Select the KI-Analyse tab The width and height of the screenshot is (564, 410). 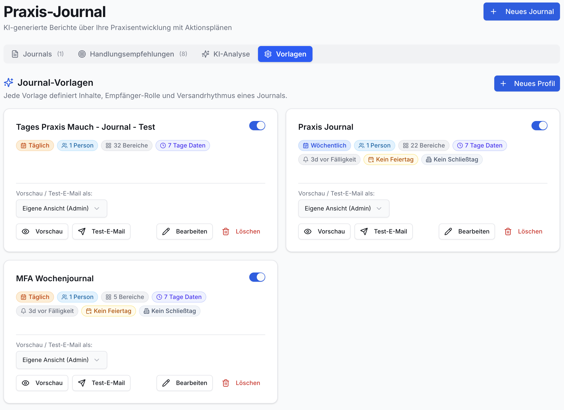(x=226, y=54)
